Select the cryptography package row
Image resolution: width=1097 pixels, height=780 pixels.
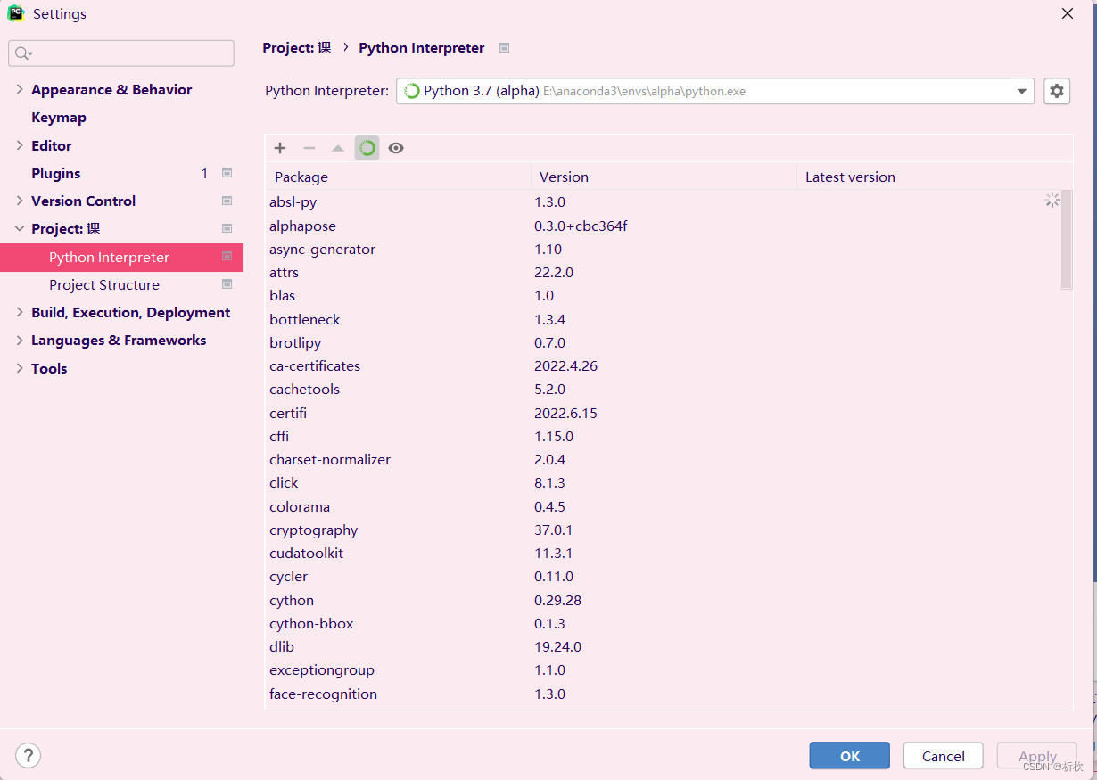[664, 530]
